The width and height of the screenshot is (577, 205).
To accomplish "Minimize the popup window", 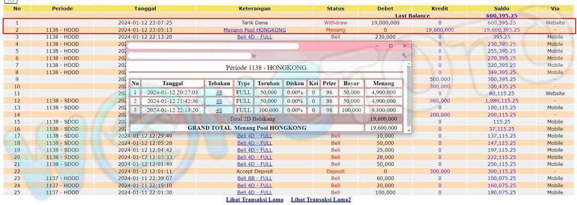I will [377, 46].
